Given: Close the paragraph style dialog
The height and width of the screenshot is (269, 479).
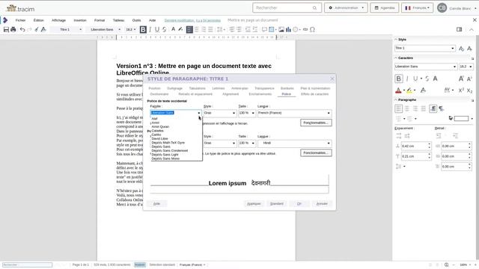Looking at the screenshot, I should (332, 79).
